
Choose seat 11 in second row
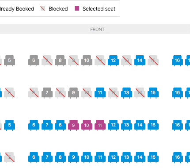(x=100, y=93)
